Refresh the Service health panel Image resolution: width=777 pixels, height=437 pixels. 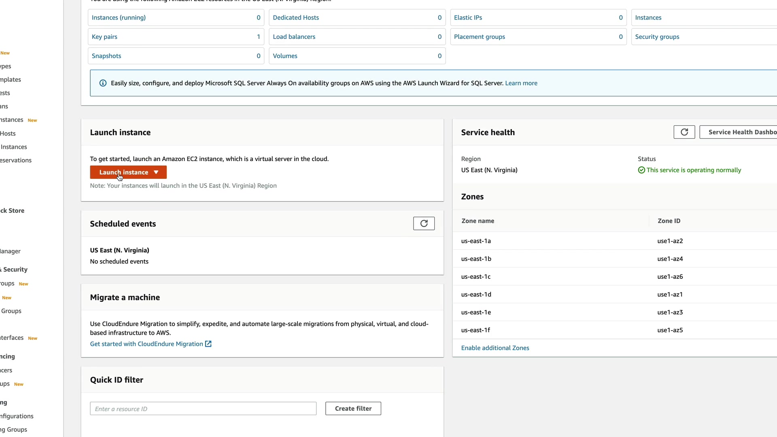[x=684, y=132]
